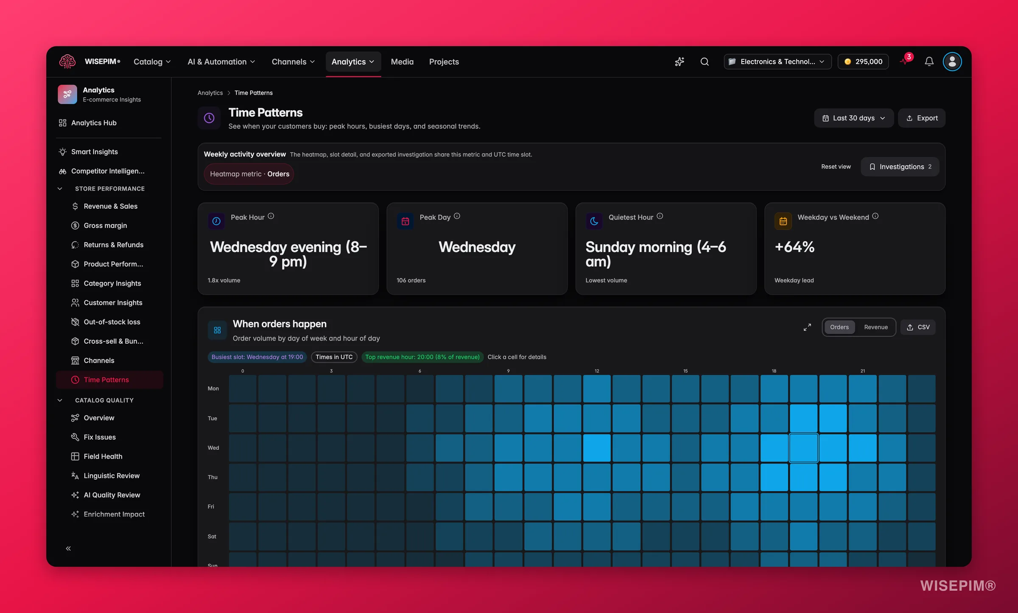
Task: Open the notifications bell
Action: click(x=929, y=62)
